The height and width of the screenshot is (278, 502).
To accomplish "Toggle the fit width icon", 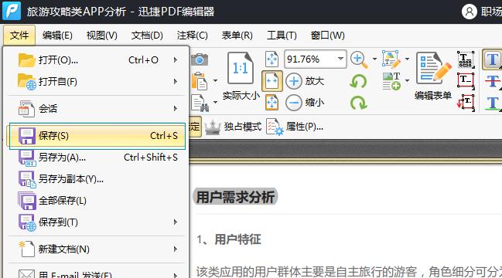I will (271, 81).
